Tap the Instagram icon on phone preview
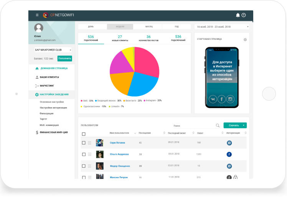Image resolution: width=287 pixels, height=198 pixels. [230, 99]
